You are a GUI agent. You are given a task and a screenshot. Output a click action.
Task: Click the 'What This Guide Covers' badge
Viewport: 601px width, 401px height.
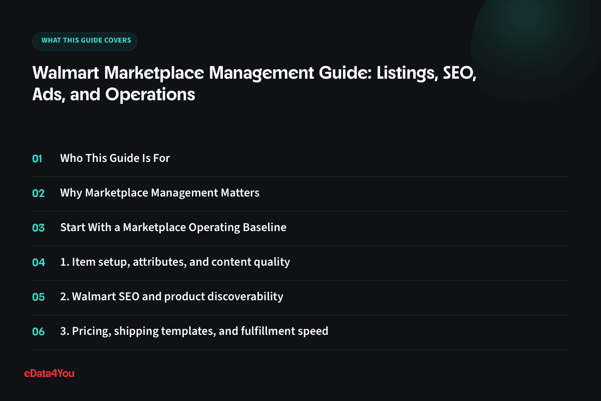tap(85, 41)
